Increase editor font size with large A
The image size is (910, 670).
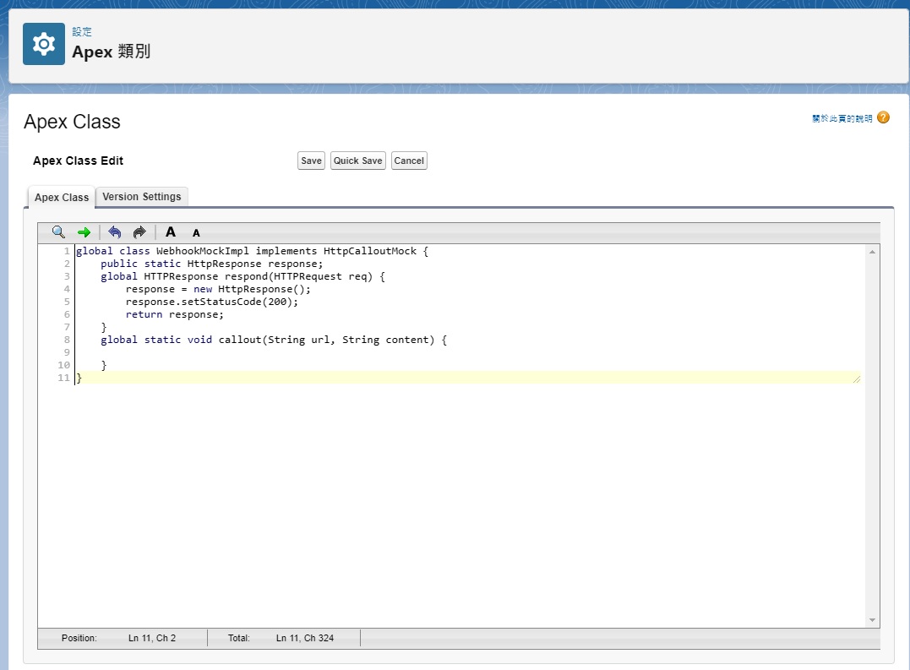coord(171,232)
